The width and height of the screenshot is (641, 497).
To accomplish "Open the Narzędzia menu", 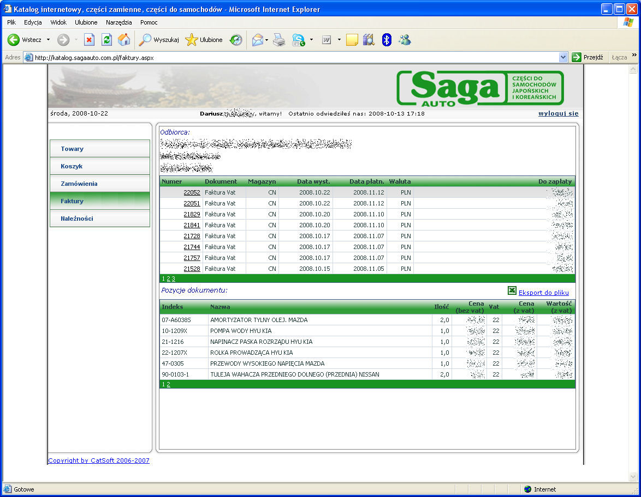I will (x=118, y=22).
